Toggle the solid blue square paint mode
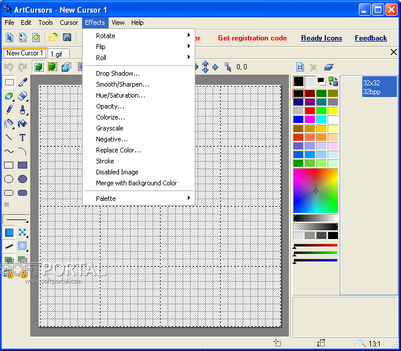 pyautogui.click(x=9, y=233)
